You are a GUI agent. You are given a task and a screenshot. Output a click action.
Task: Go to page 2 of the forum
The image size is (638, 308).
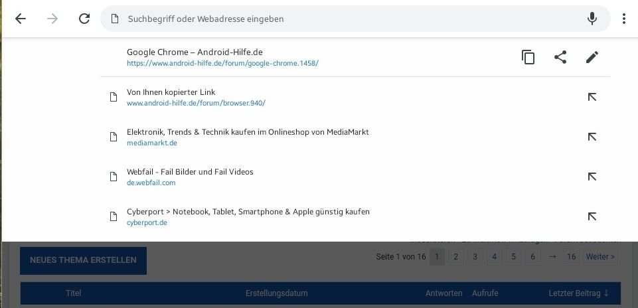[455, 257]
